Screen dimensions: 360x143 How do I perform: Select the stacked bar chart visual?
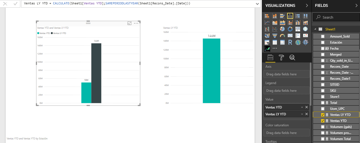tap(267, 16)
